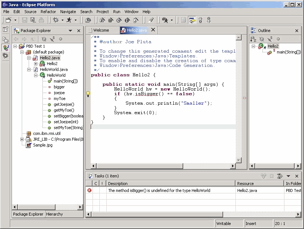Toggle Hide Non-Public Members in Outline view
This screenshot has height=229, width=304.
(278, 39)
